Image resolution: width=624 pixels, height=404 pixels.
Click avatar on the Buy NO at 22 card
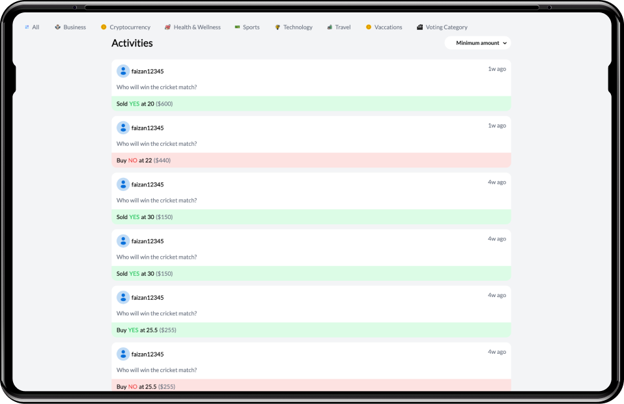tap(122, 128)
